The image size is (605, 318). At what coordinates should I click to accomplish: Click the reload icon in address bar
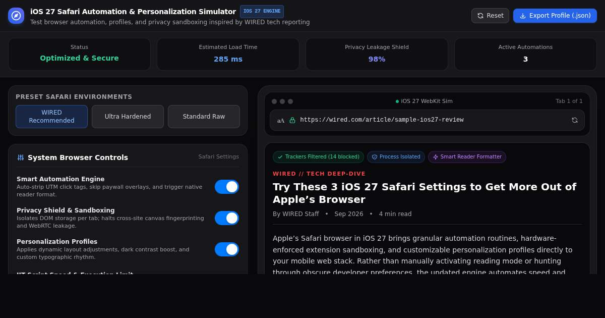(575, 120)
